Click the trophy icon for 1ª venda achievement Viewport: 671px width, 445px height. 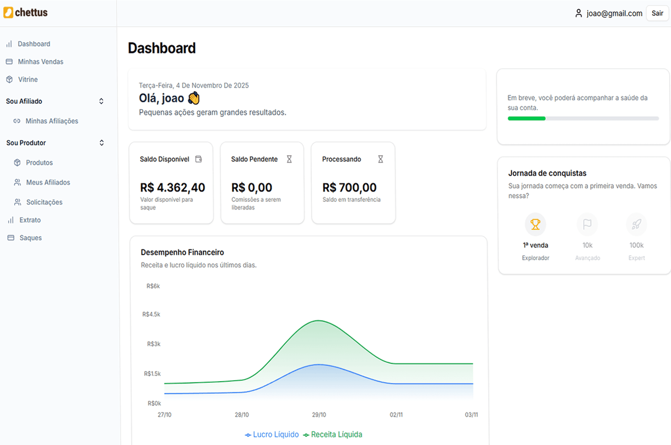[535, 224]
